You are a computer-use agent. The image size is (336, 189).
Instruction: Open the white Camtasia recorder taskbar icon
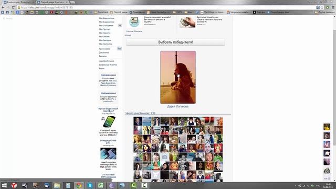[x=144, y=185]
